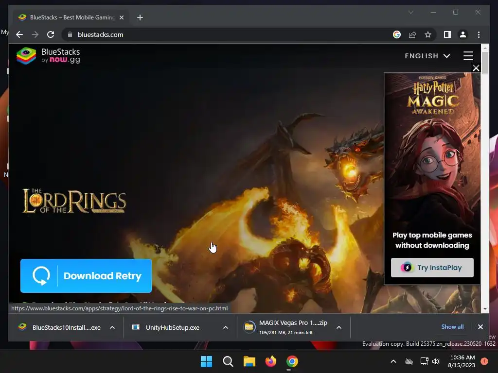Reload the bluestacks.com page
Image resolution: width=498 pixels, height=373 pixels.
click(51, 34)
